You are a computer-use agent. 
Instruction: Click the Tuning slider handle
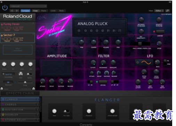(x=25, y=82)
